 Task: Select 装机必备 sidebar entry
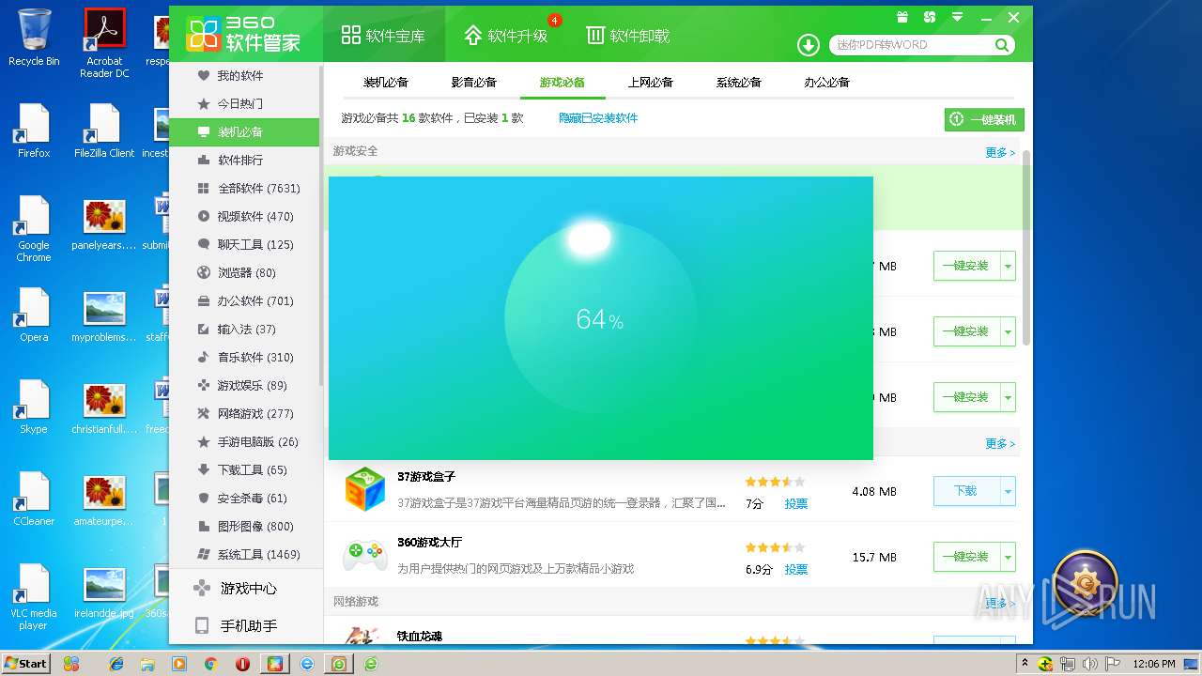pos(244,131)
